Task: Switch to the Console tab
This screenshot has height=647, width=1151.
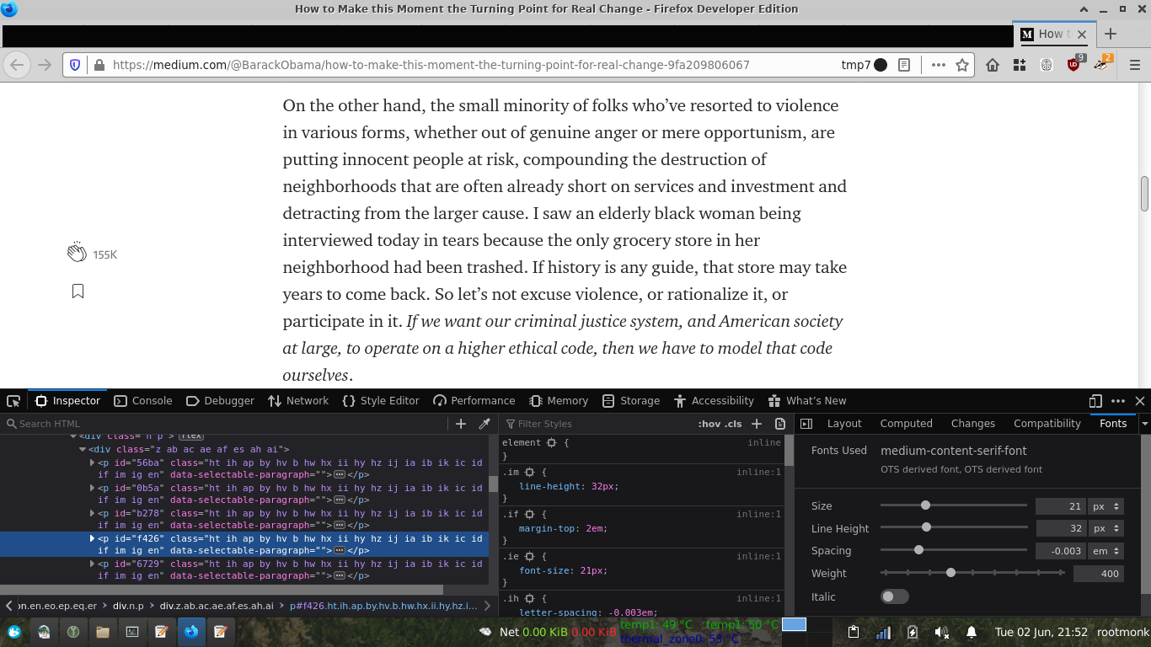Action: pos(143,401)
